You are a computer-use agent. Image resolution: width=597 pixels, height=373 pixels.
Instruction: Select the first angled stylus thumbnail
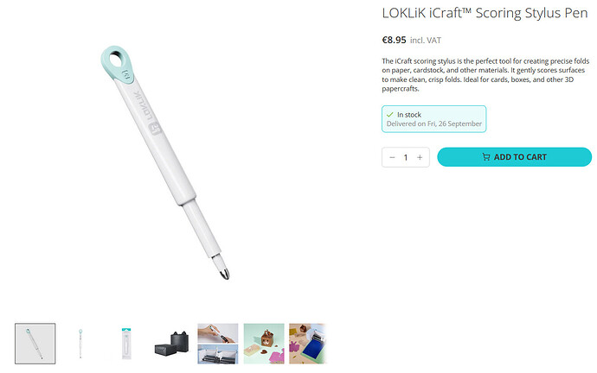pyautogui.click(x=35, y=344)
